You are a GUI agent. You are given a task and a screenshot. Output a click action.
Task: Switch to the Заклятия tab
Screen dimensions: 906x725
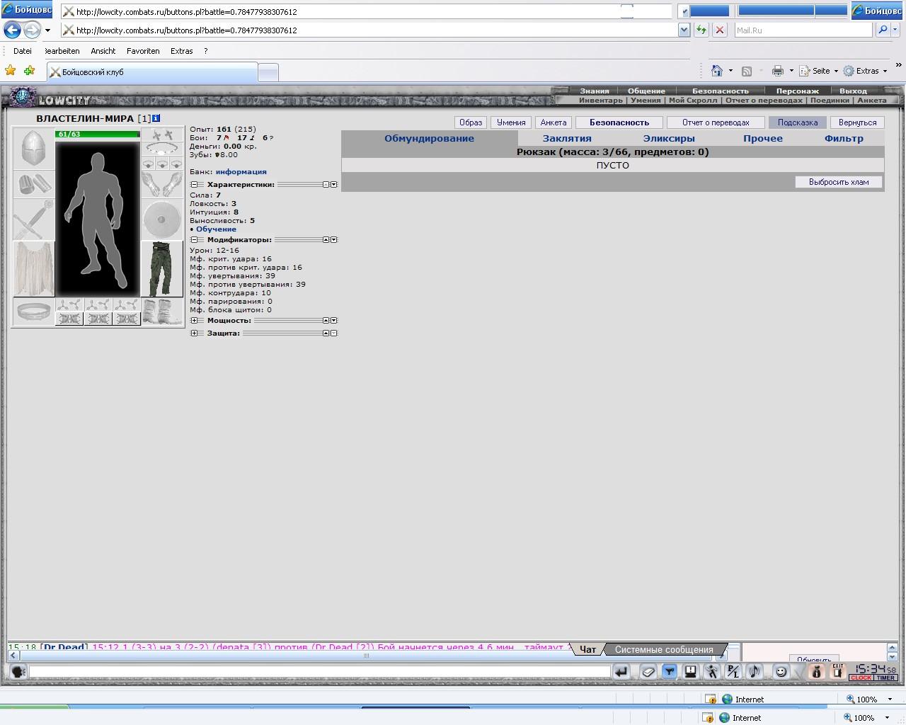tap(567, 139)
